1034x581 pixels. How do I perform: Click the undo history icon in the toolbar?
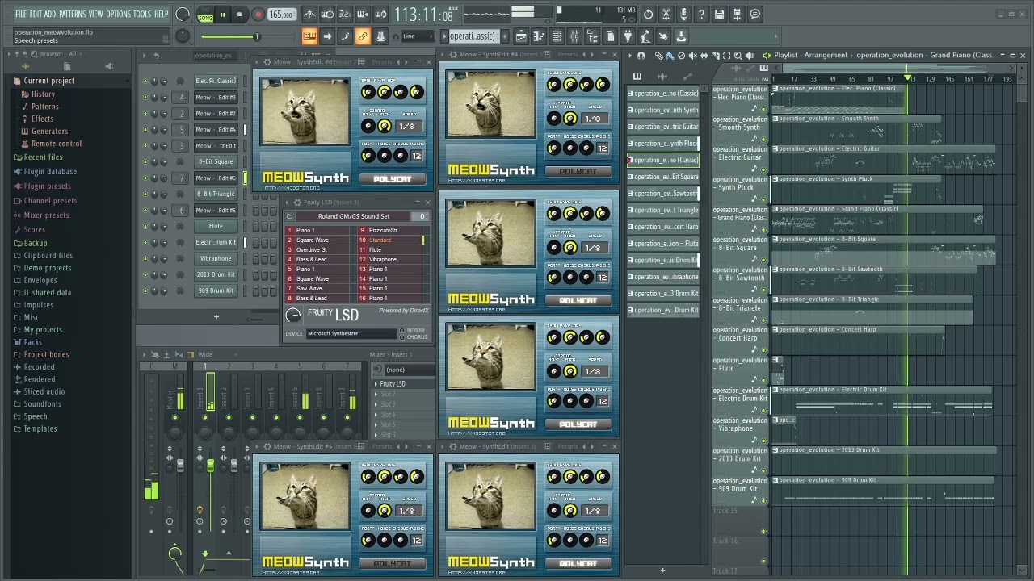(x=648, y=14)
